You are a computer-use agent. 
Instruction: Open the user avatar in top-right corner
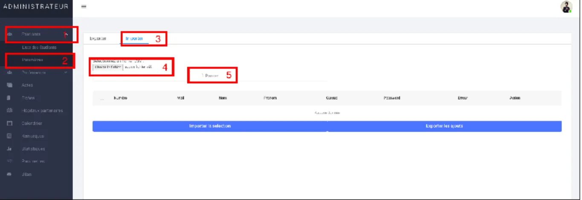coord(566,7)
